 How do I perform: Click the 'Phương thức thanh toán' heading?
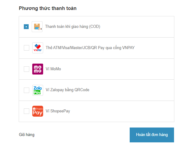[48, 8]
